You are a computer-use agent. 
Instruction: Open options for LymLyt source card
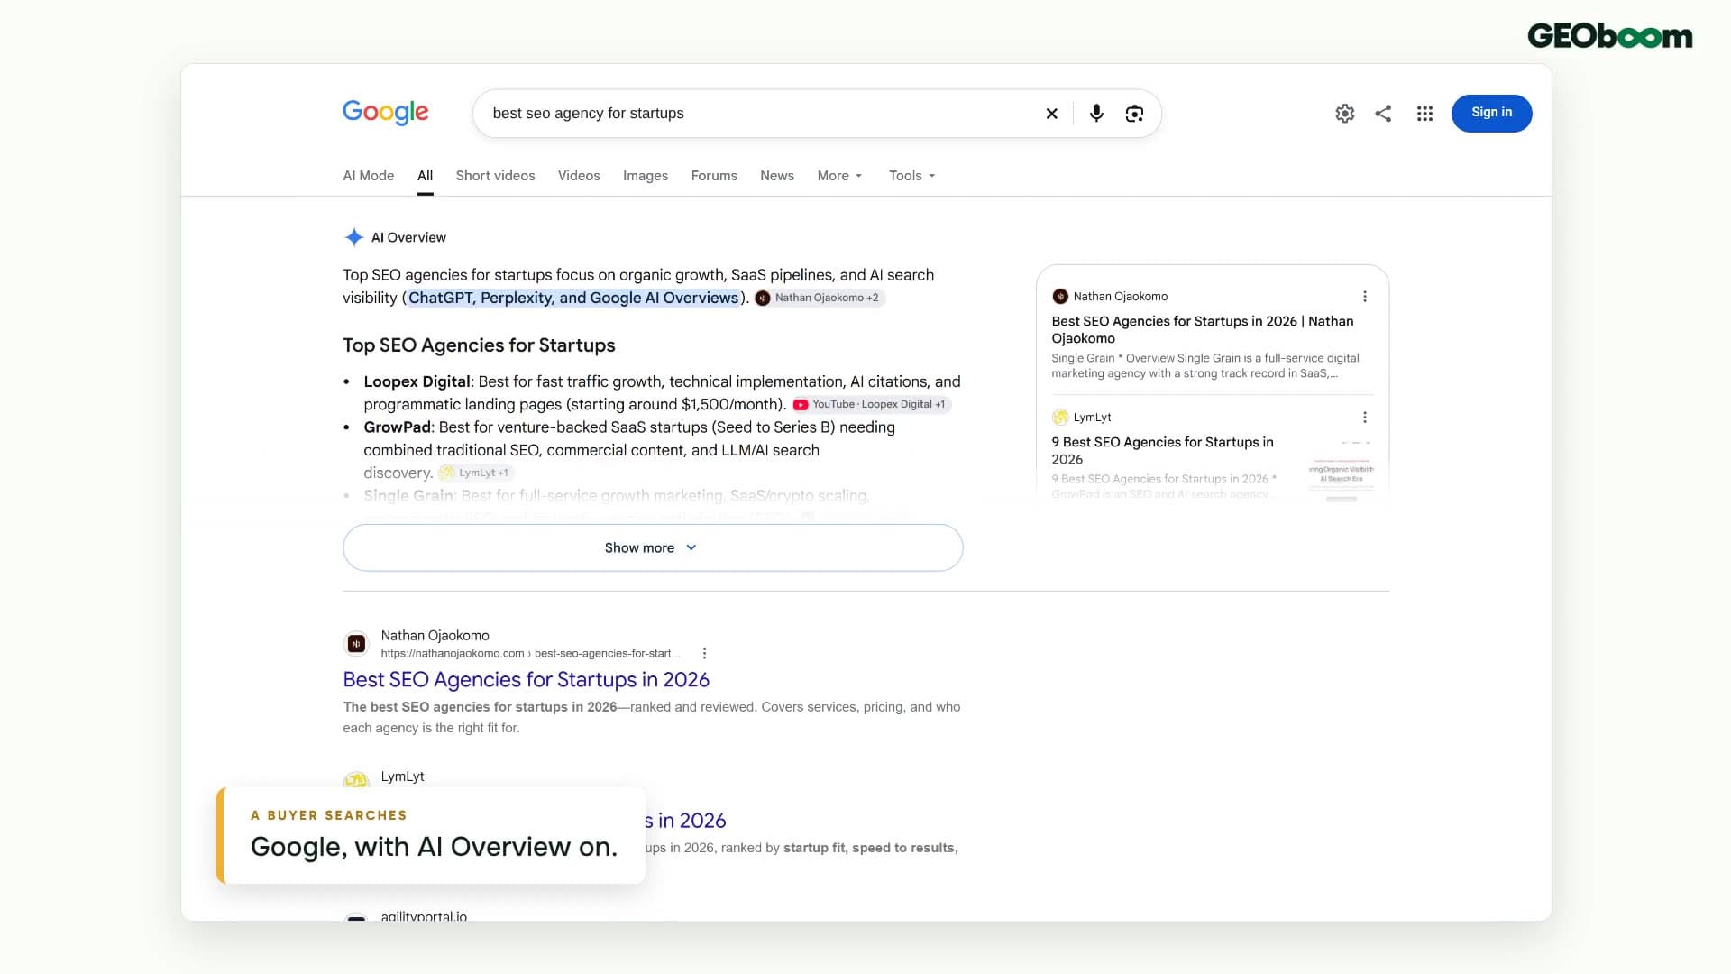point(1365,418)
